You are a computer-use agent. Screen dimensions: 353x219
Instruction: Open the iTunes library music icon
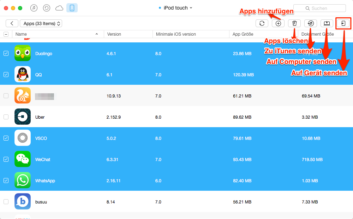34,8
